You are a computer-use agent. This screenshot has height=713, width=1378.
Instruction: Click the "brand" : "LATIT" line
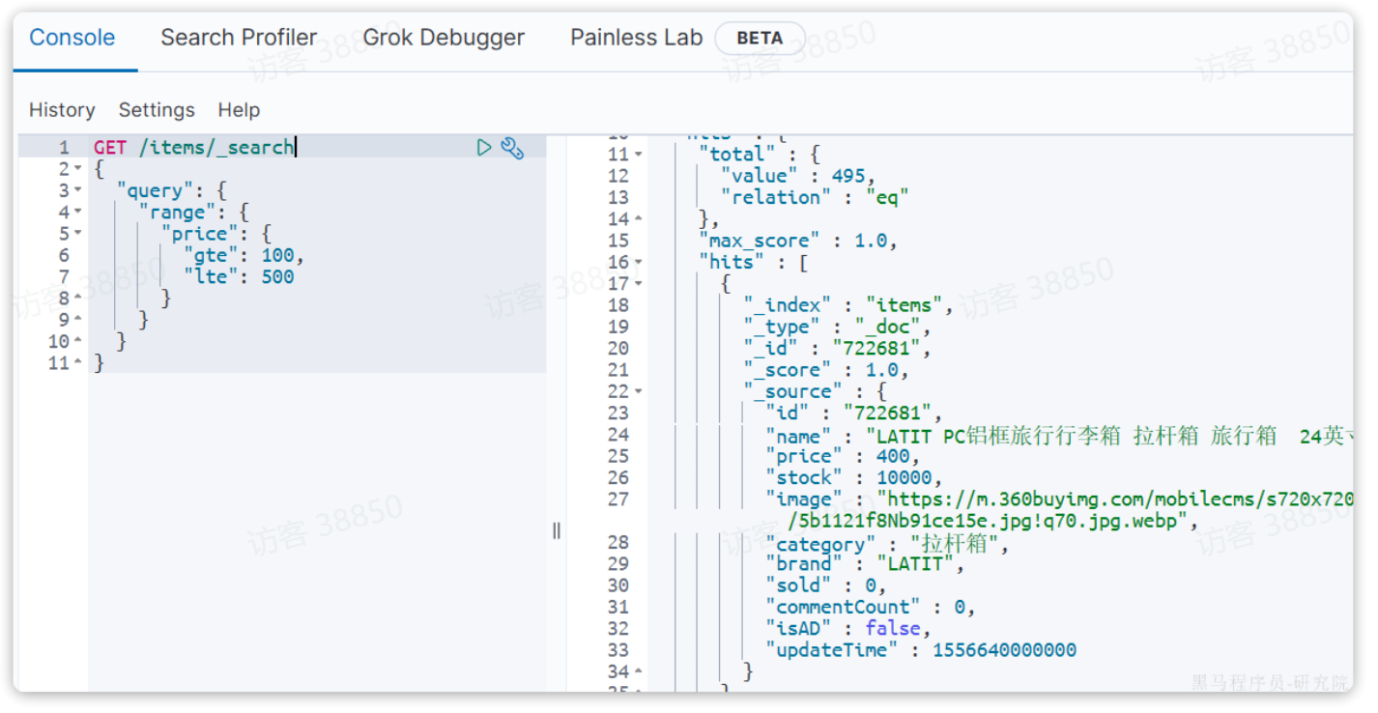[x=865, y=564]
